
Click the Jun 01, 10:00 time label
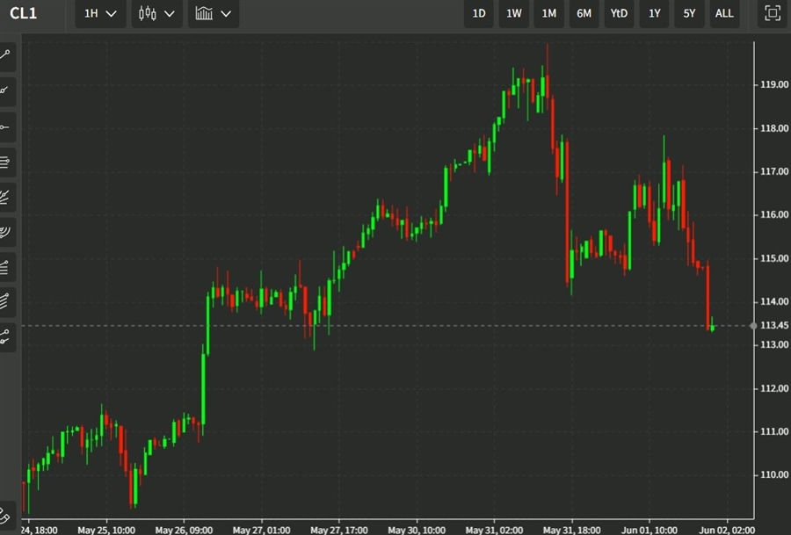tap(649, 530)
